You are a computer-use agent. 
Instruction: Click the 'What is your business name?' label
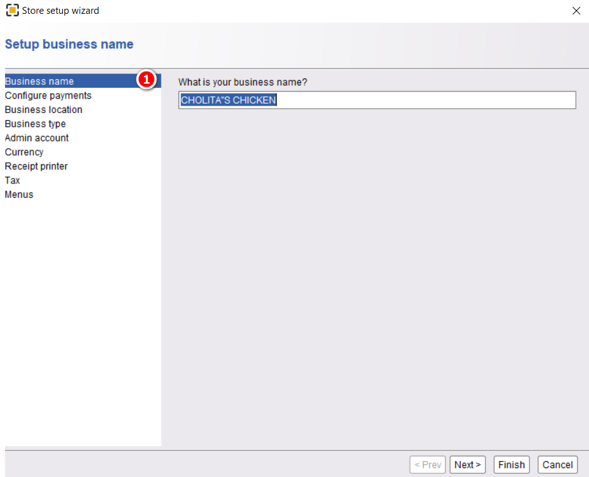tap(243, 82)
